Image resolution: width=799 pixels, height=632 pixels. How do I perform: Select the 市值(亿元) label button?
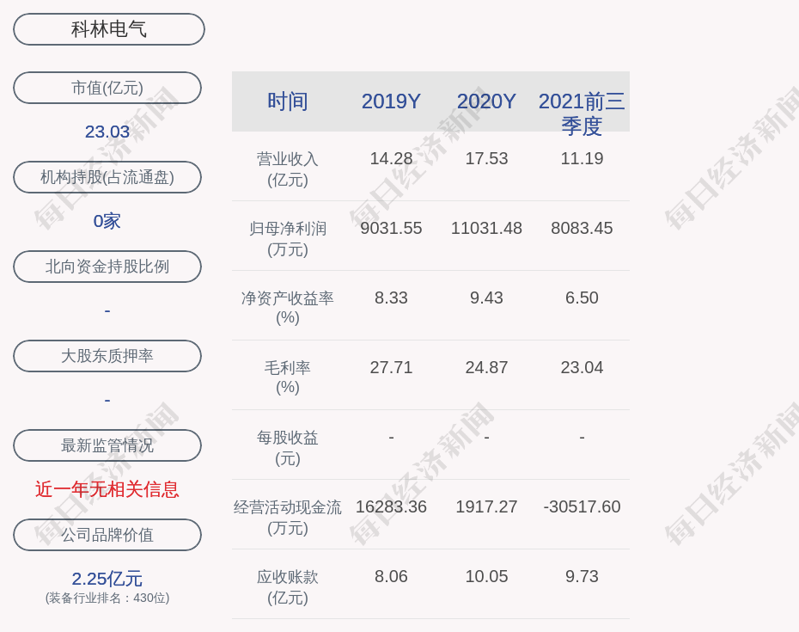tap(107, 88)
